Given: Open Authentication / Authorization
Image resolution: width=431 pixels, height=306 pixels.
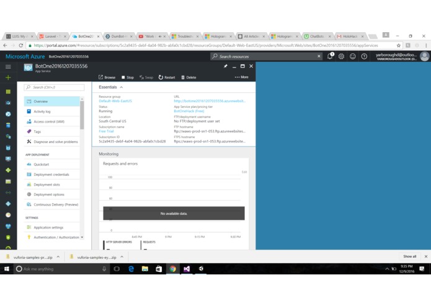Looking at the screenshot, I should click(52, 237).
